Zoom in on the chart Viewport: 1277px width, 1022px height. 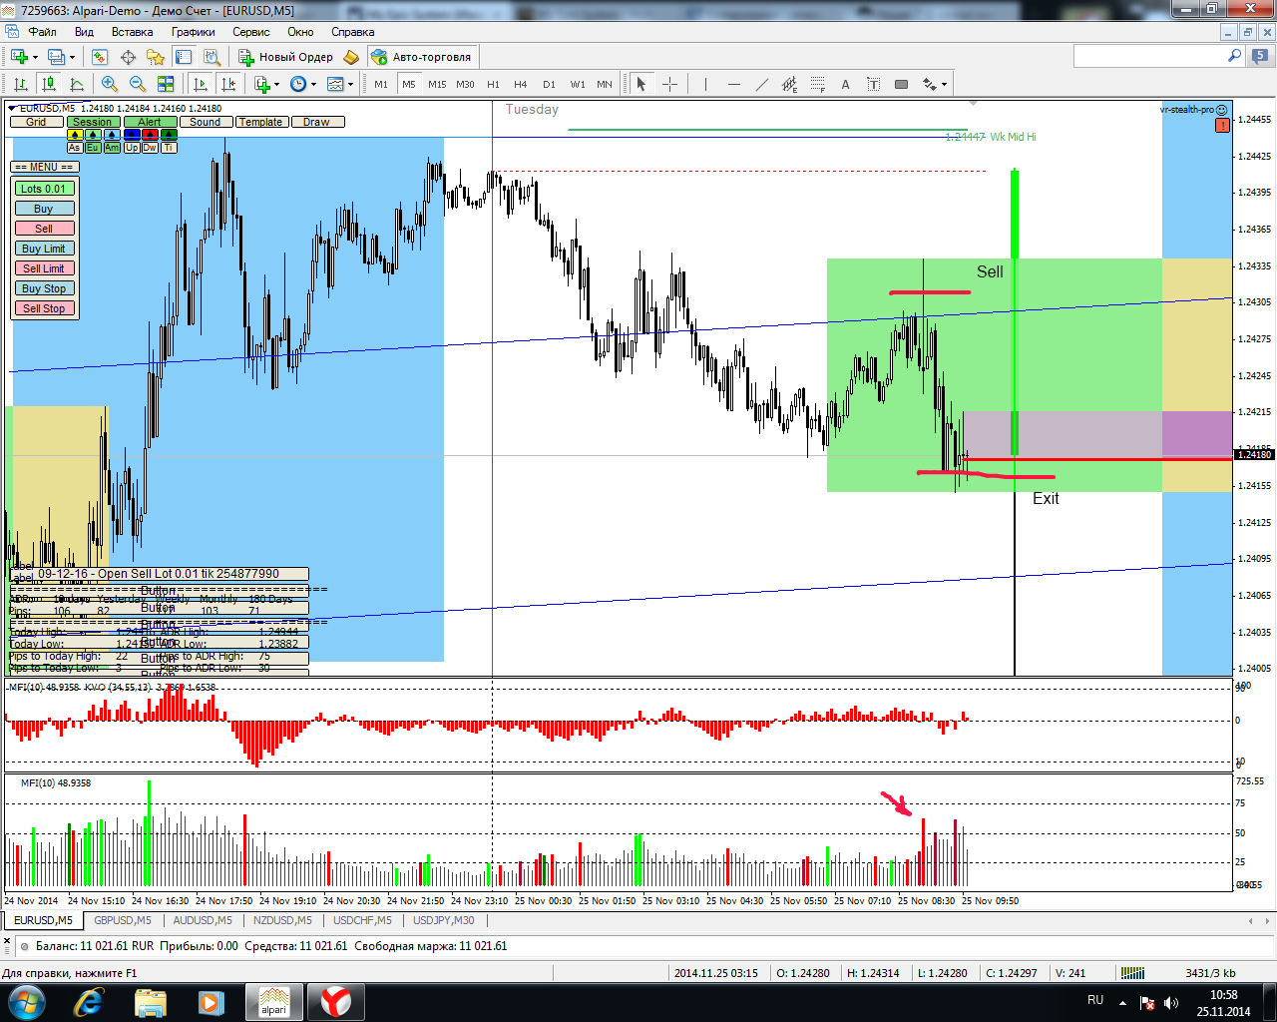(110, 84)
